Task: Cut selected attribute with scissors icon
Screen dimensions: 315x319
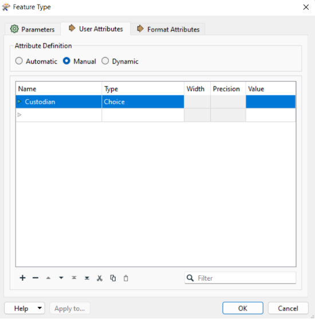Action: pos(100,278)
